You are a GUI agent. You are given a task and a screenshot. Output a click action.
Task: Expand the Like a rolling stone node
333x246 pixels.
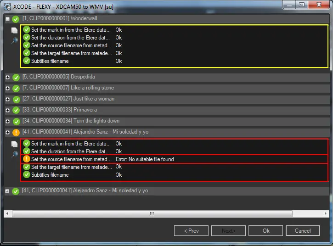click(7, 88)
